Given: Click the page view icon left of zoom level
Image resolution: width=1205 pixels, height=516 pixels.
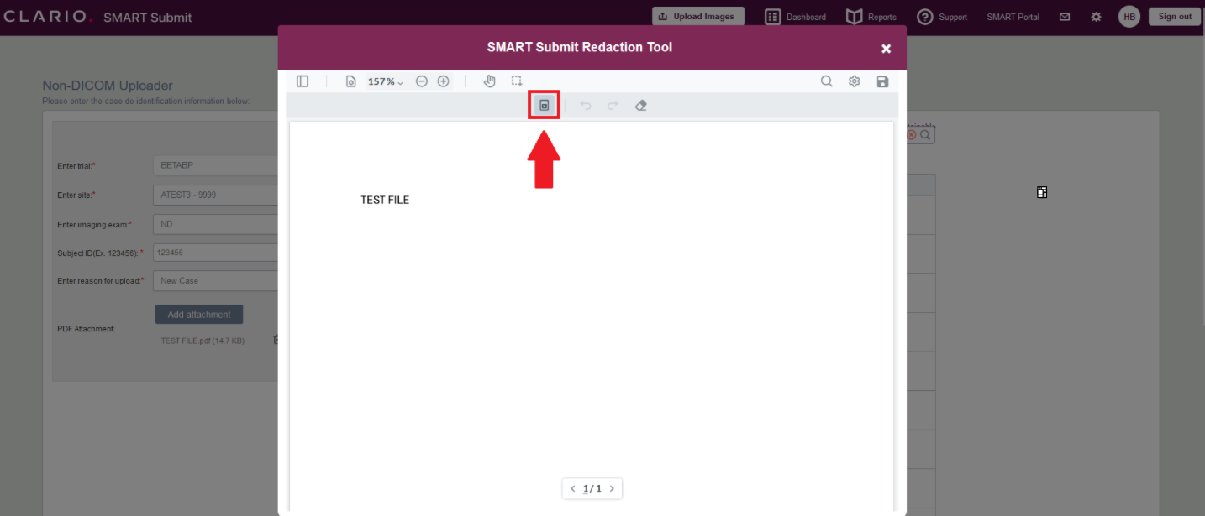Looking at the screenshot, I should click(x=350, y=81).
